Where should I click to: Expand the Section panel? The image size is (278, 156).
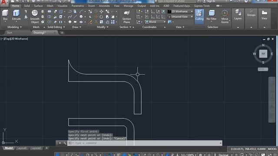[125, 27]
